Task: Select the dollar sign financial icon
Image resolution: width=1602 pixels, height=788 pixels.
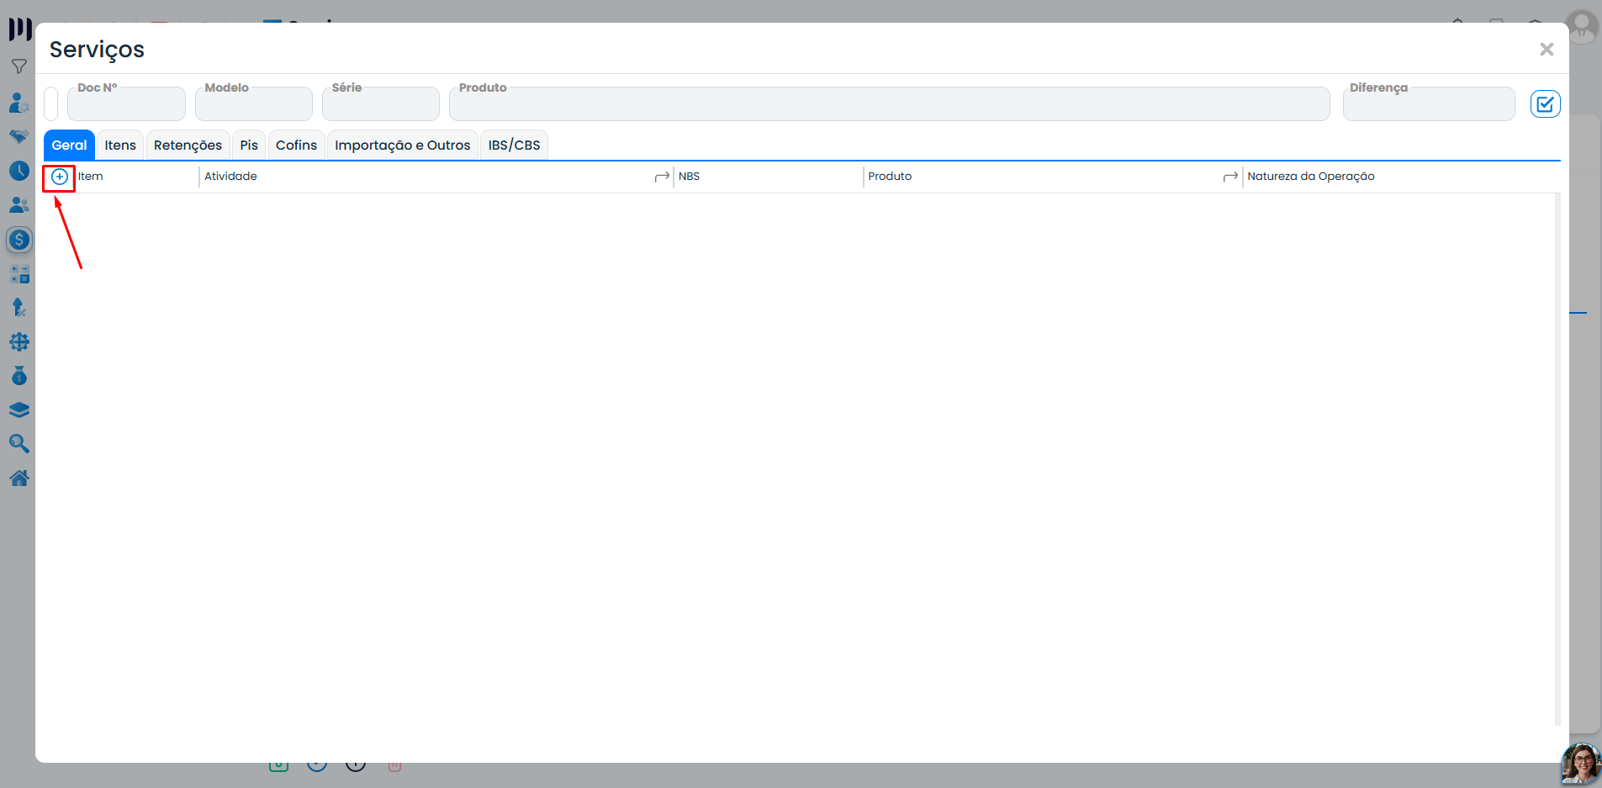Action: pyautogui.click(x=19, y=240)
